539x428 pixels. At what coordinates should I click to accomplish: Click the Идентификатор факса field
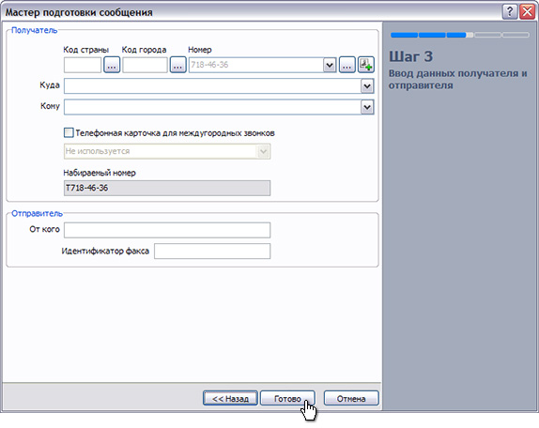(x=212, y=252)
